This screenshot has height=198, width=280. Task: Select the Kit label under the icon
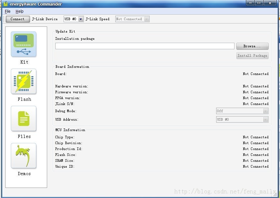pyautogui.click(x=24, y=62)
